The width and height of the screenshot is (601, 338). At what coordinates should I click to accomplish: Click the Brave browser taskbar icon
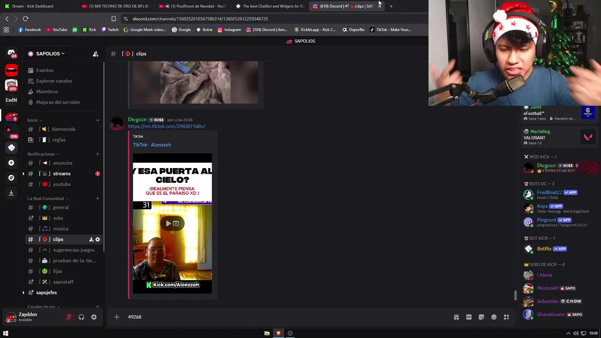pos(278,333)
